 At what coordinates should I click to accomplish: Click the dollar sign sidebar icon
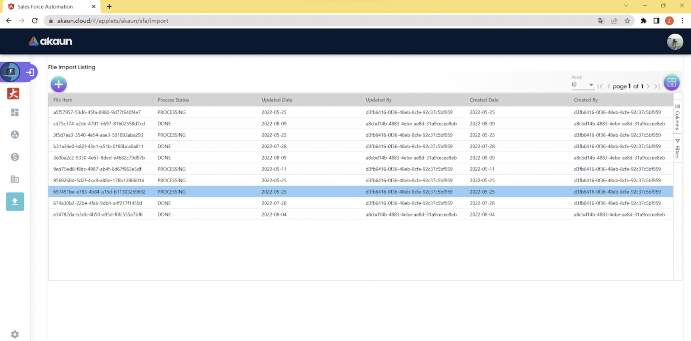coord(15,157)
